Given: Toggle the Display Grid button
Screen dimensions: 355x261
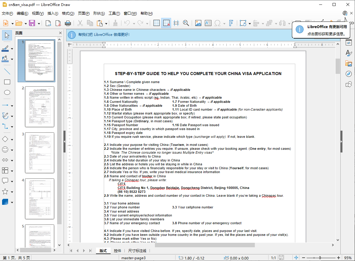Looking at the screenshot, I should point(156,23).
